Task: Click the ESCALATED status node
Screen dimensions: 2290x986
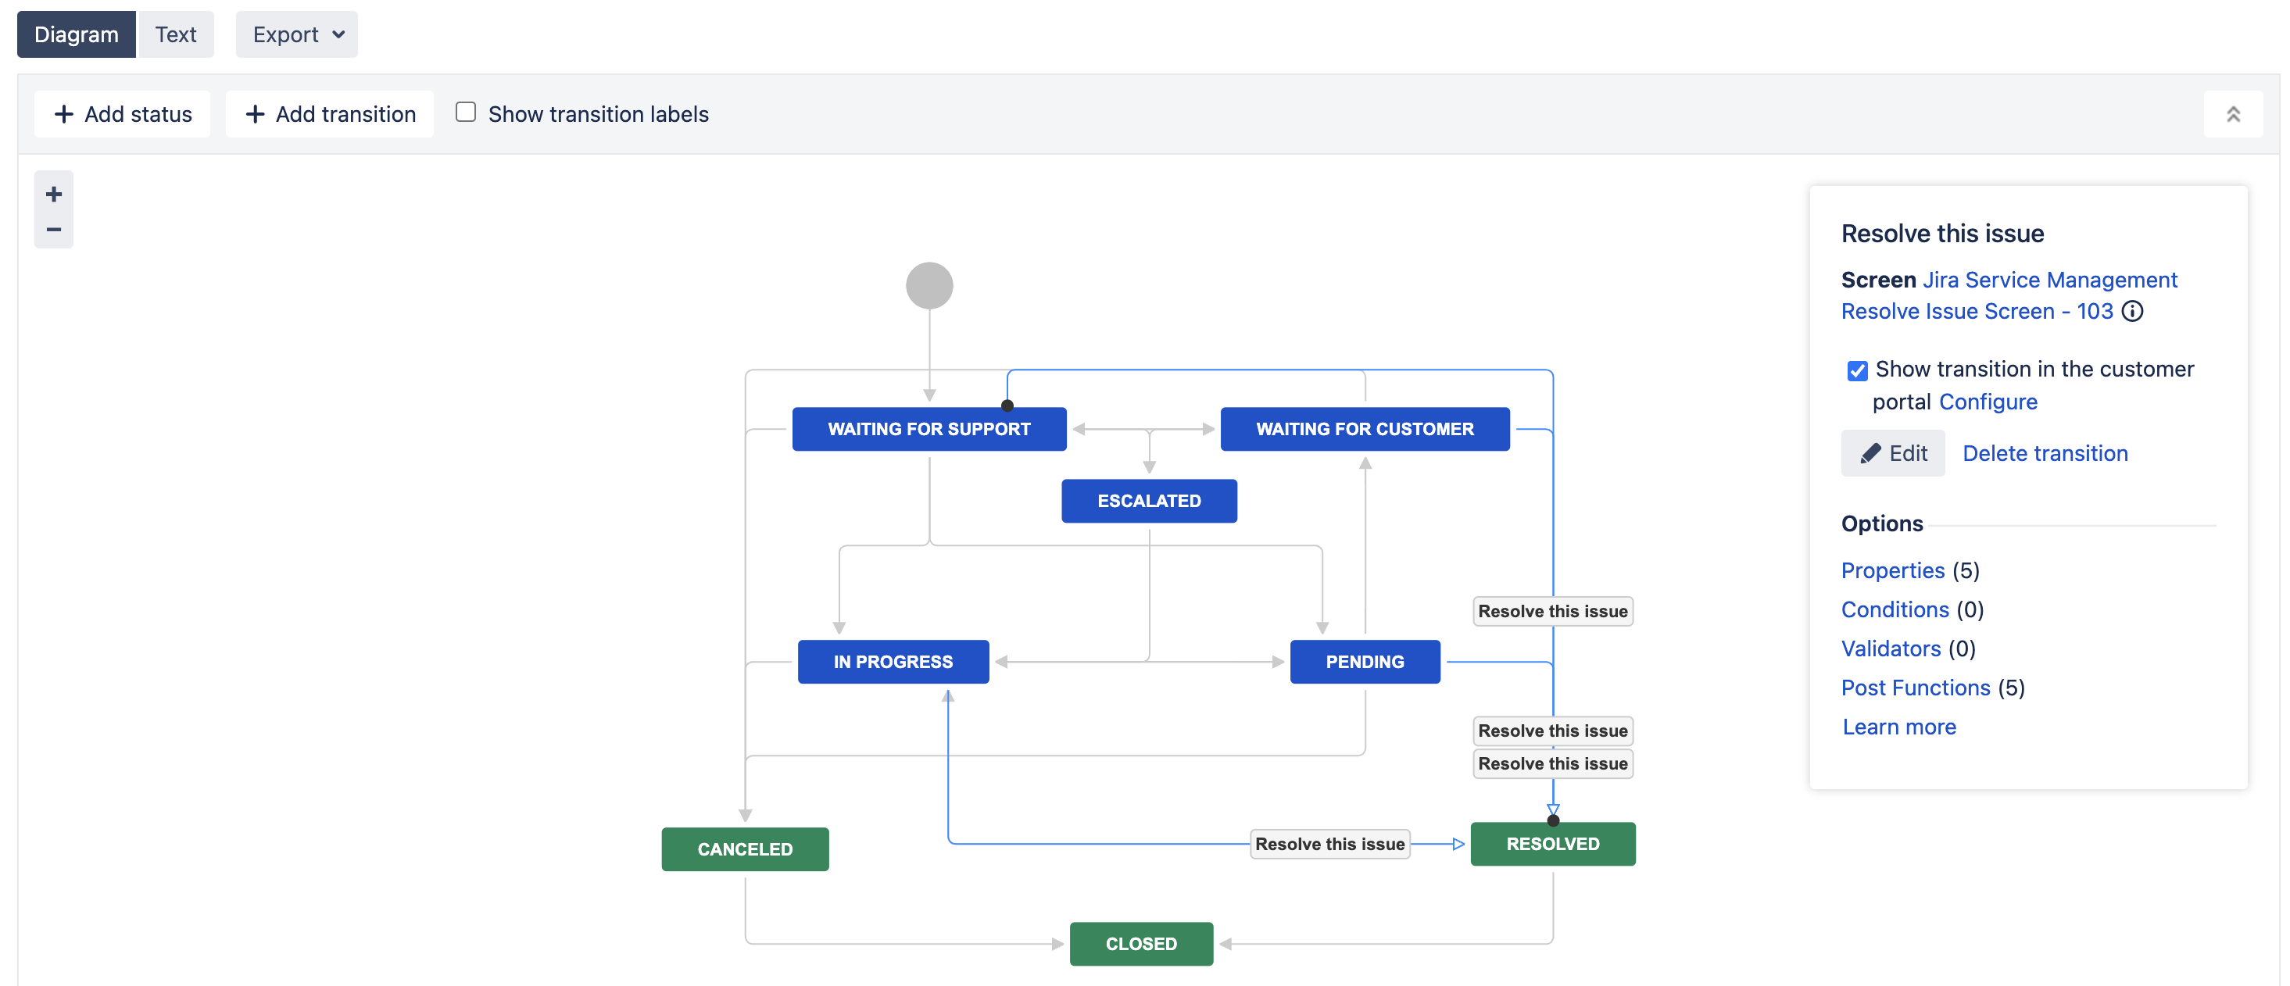Action: (x=1148, y=499)
